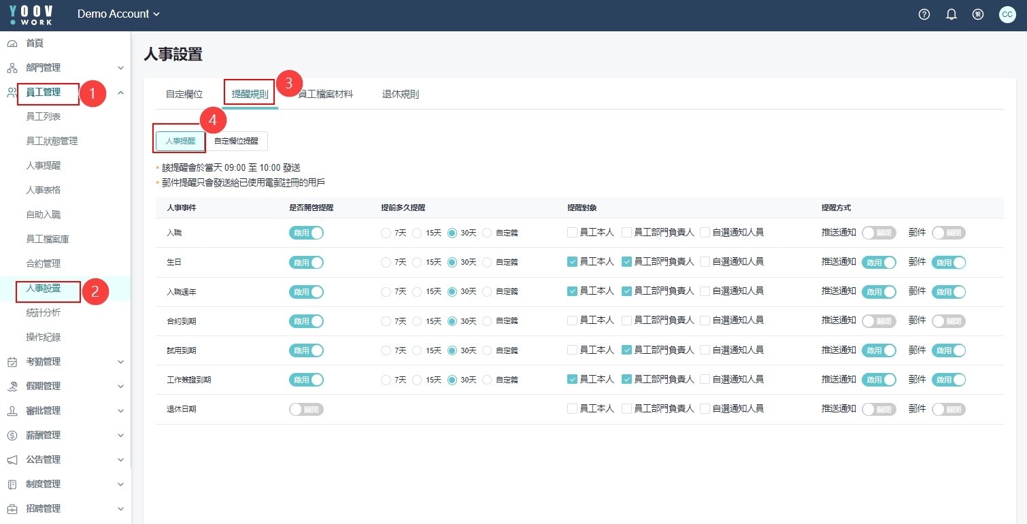Image resolution: width=1027 pixels, height=524 pixels.
Task: Select 7天 radio for 生日 reminder
Action: 386,262
